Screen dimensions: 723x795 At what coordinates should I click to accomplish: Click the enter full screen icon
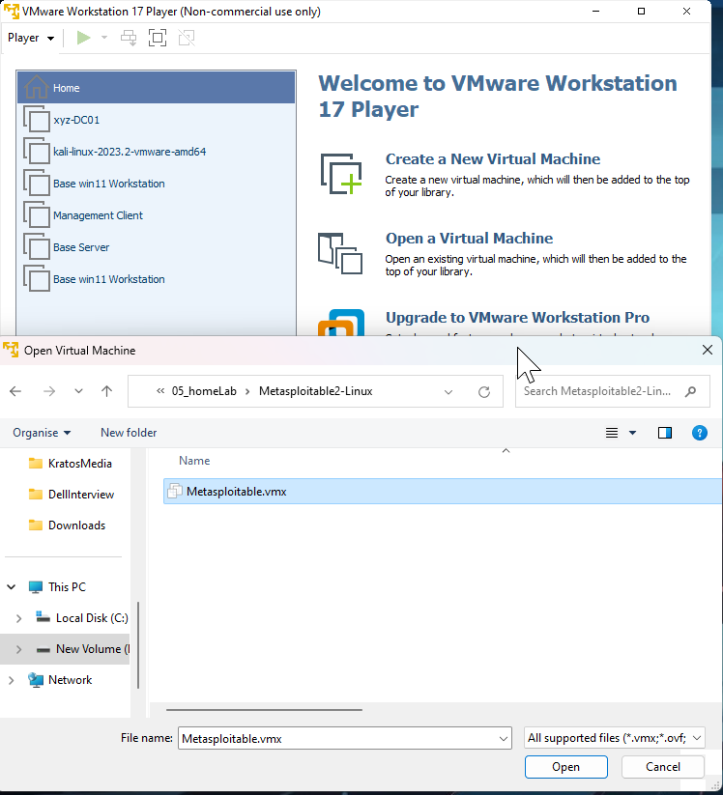click(158, 38)
